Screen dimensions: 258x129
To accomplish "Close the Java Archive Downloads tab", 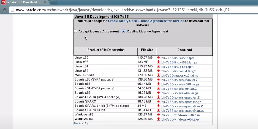I will [45, 2].
